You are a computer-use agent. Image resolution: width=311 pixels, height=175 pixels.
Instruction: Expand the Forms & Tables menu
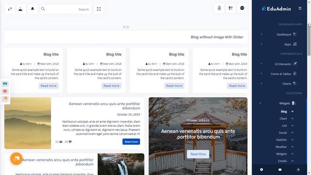pos(281,74)
